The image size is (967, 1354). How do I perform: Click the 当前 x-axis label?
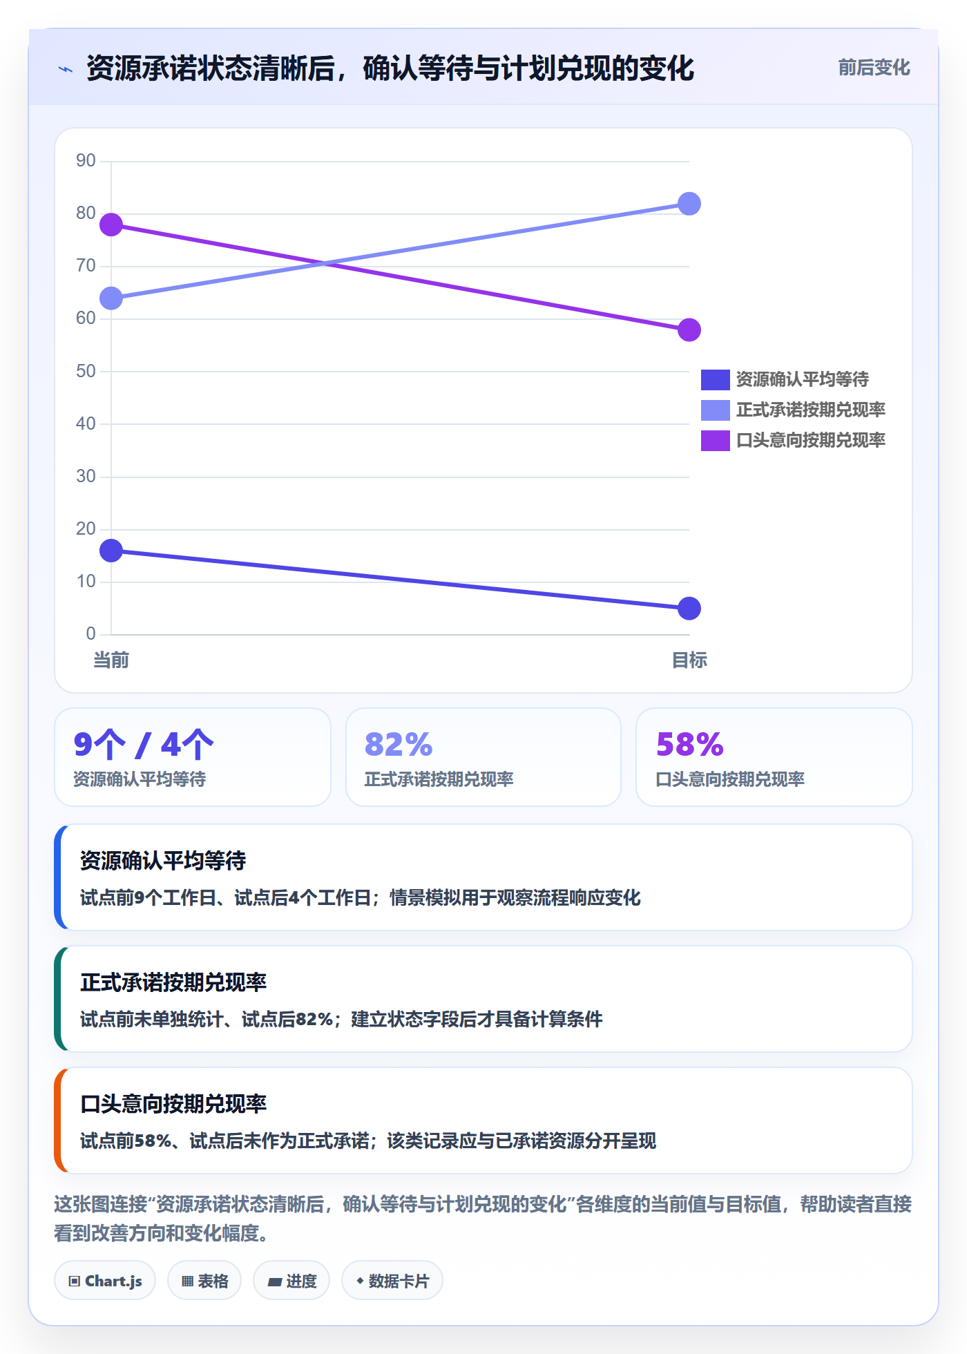(x=111, y=660)
